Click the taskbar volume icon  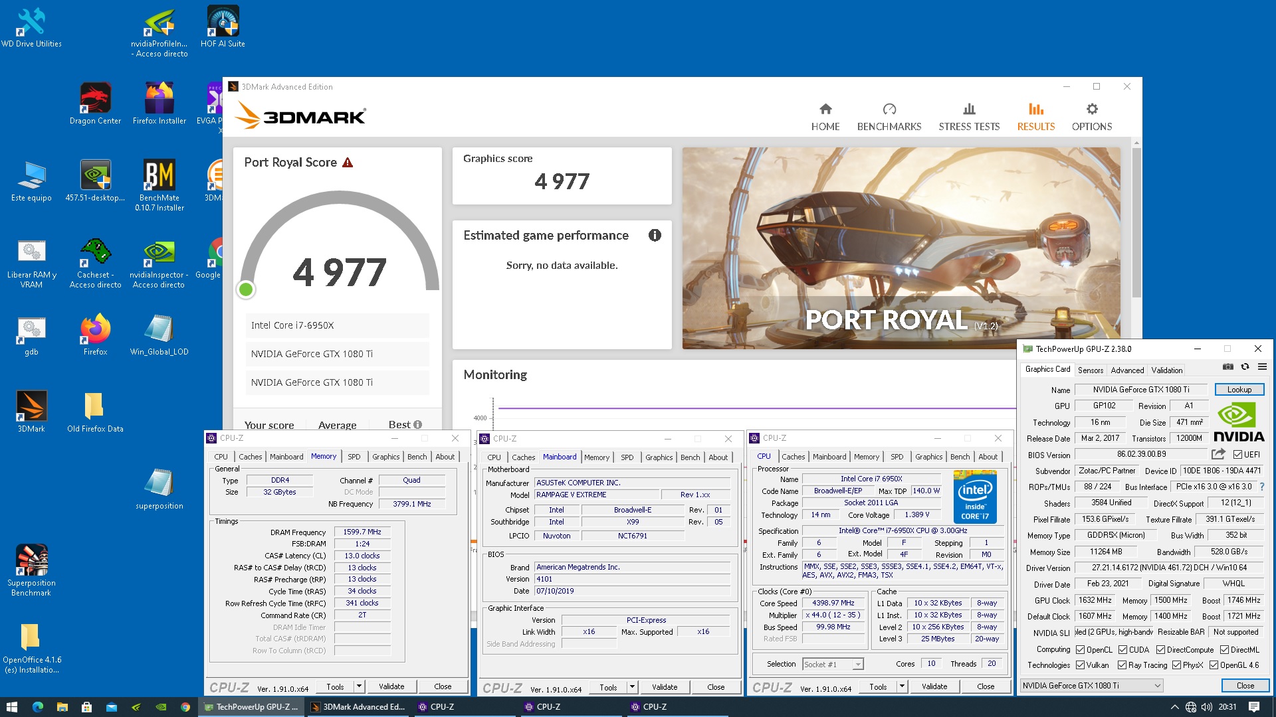(1207, 707)
